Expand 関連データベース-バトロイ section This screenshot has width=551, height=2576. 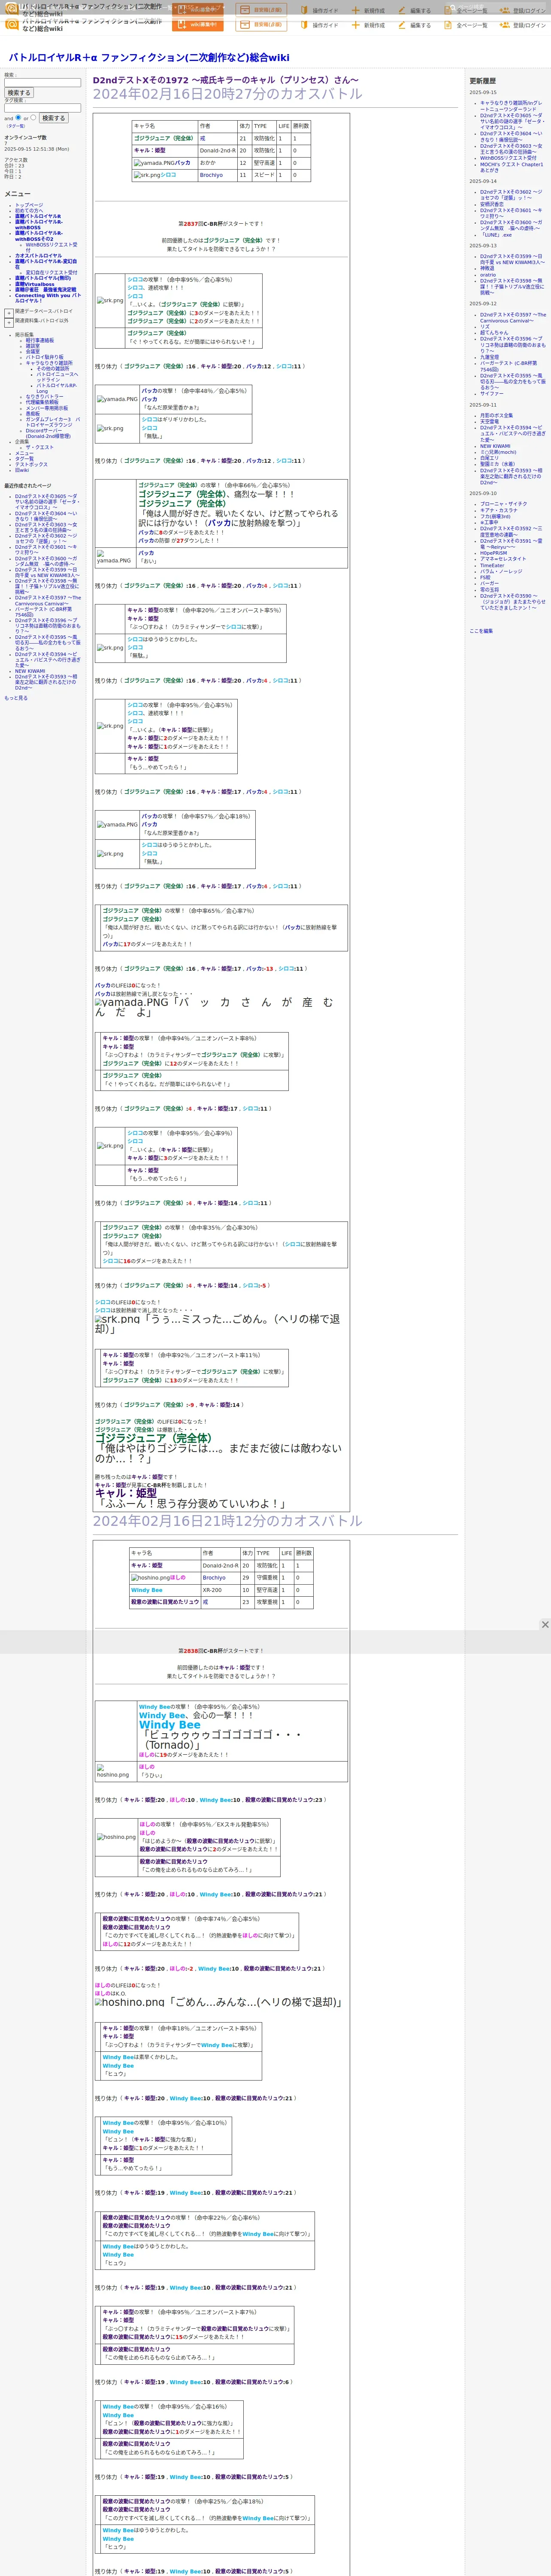[x=9, y=313]
